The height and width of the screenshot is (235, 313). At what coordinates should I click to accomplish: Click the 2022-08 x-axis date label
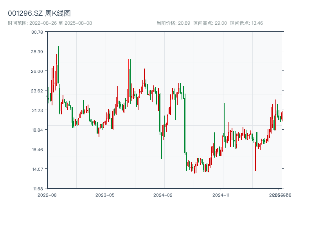click(x=47, y=195)
